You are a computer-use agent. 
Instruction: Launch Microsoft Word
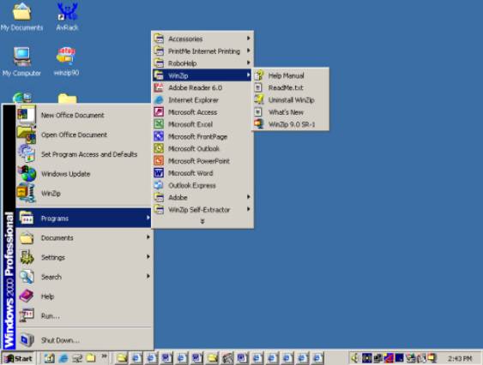(x=202, y=173)
